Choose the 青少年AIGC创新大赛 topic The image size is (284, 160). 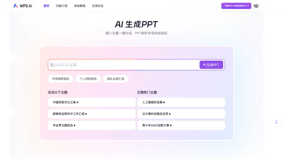click(x=182, y=126)
